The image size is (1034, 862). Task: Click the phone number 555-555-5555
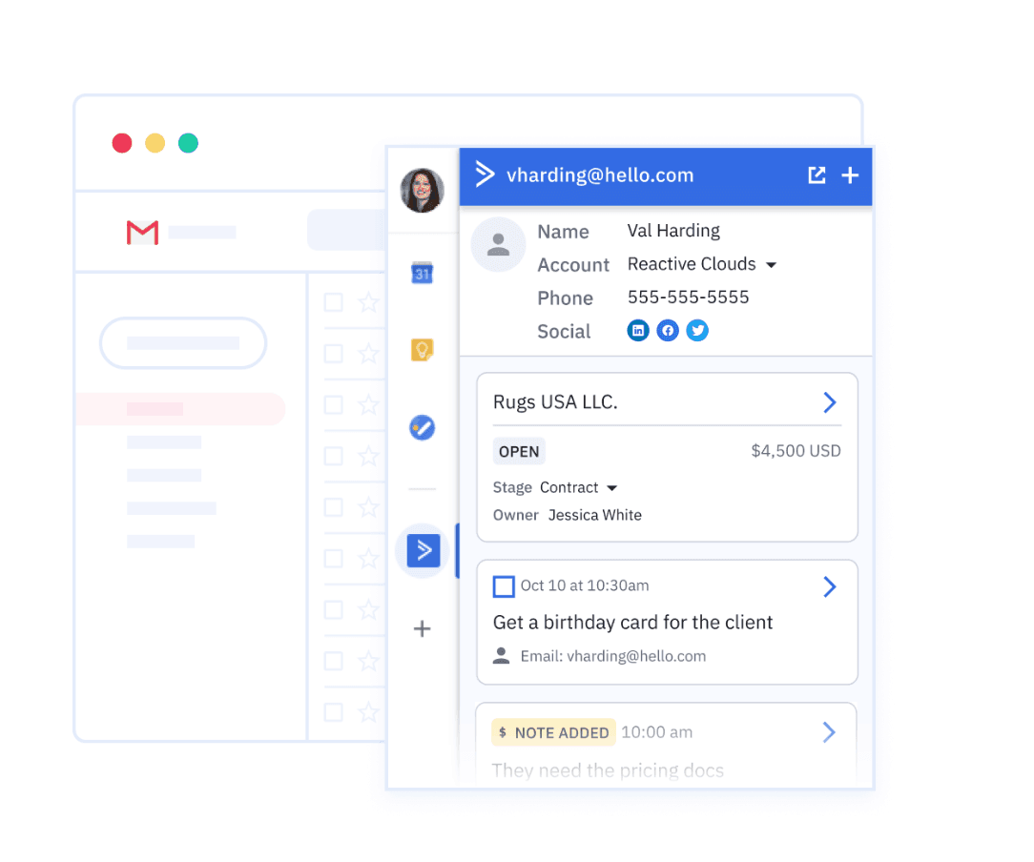pos(688,298)
